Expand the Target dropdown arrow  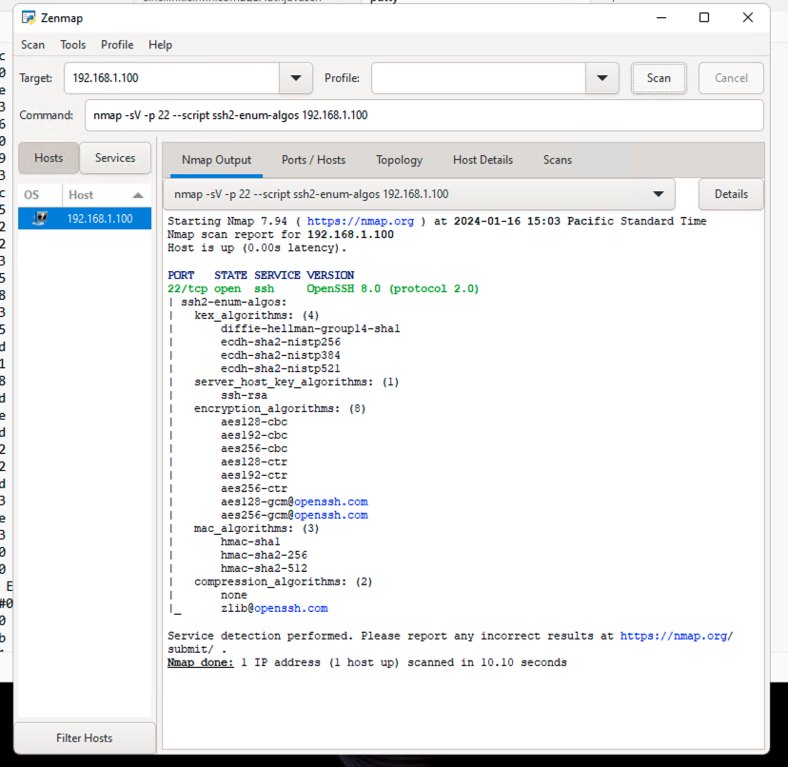pyautogui.click(x=295, y=78)
